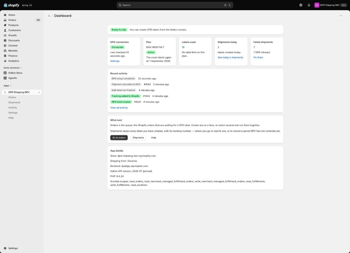
Task: Open main Orders with the 29 badge
Action: pos(22,20)
